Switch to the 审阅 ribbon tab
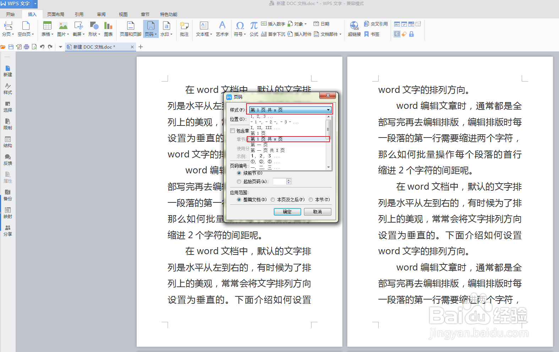Viewport: 559px width, 352px height. [x=101, y=14]
